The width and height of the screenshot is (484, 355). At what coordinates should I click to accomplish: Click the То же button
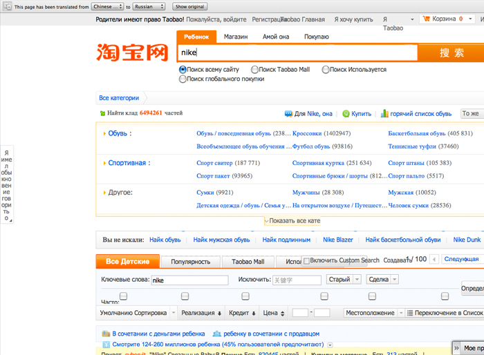472,113
